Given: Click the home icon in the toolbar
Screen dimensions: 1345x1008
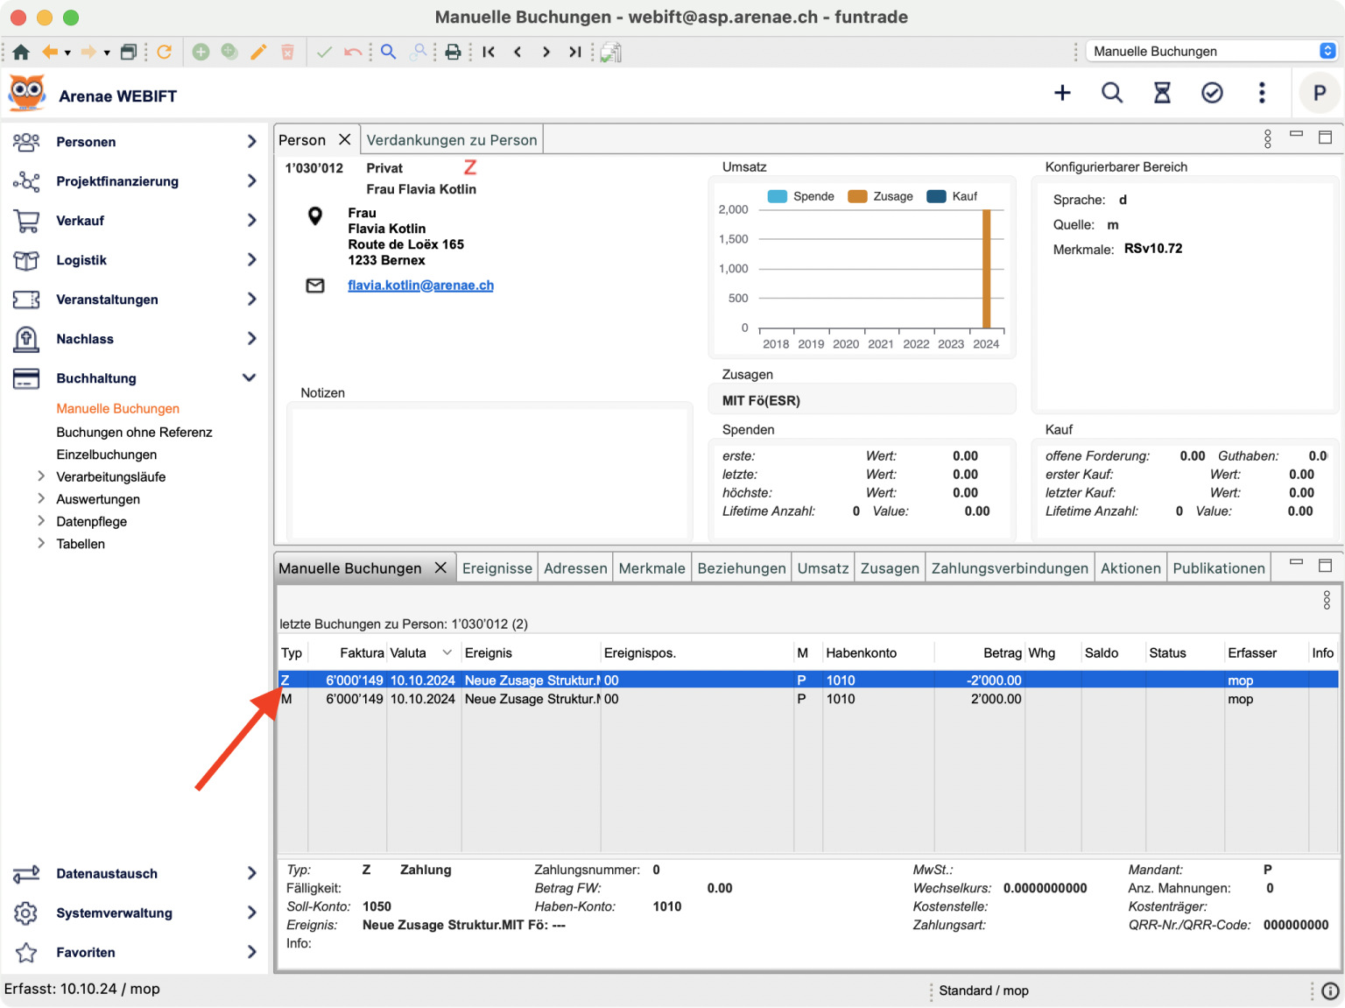Looking at the screenshot, I should [x=21, y=53].
